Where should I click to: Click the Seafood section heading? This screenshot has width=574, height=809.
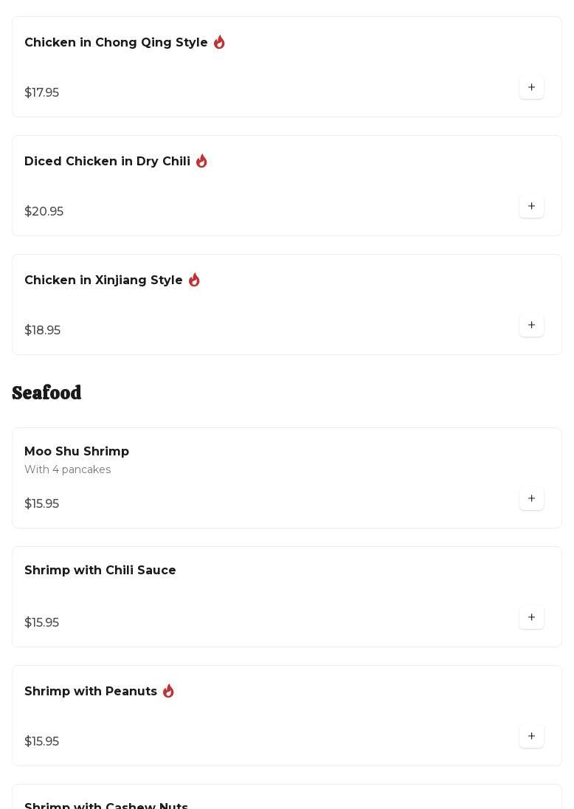(x=46, y=393)
